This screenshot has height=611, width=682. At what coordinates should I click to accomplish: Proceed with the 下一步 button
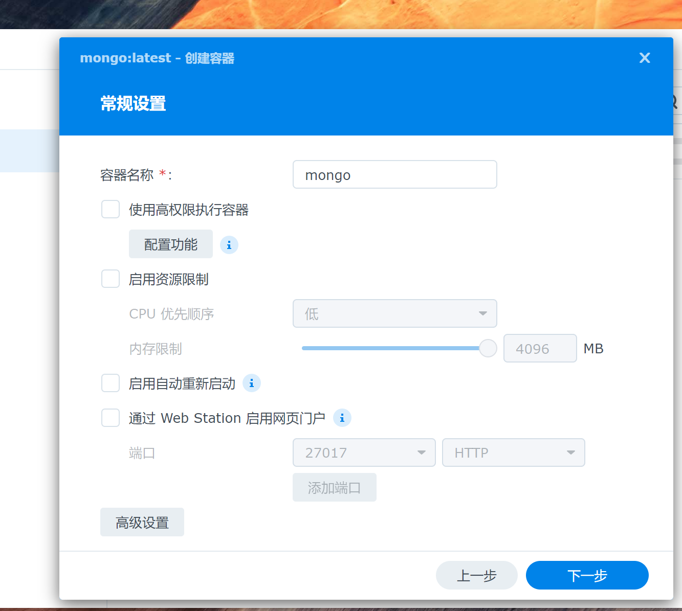pos(587,575)
